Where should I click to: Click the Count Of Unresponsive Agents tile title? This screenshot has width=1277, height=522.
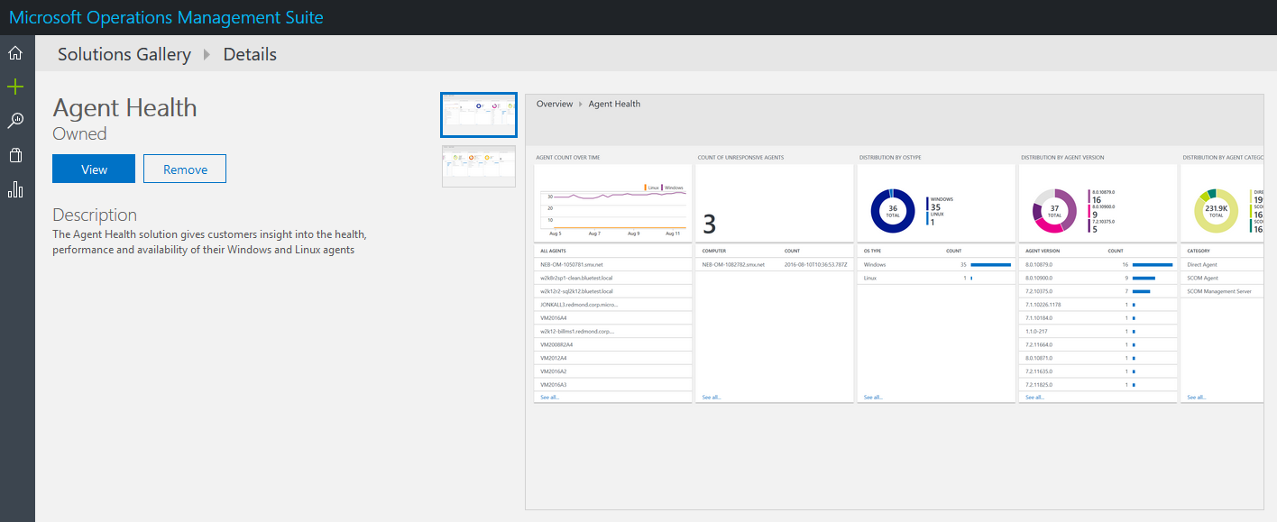[740, 158]
